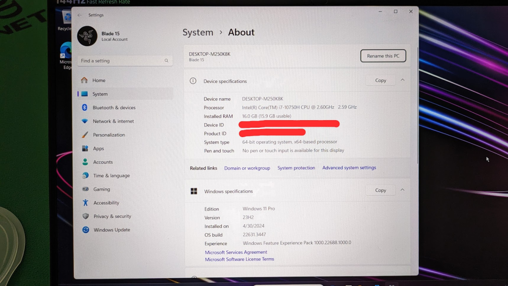Click the Windows logo in Windows specifications
508x286 pixels.
194,191
